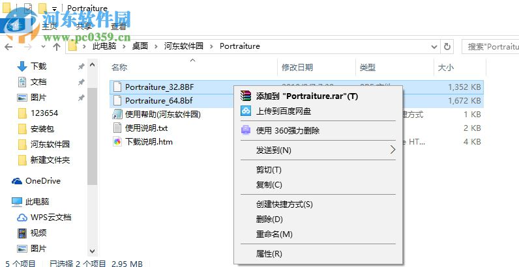
Task: Click the 4 KB size cell
Action: coord(472,142)
